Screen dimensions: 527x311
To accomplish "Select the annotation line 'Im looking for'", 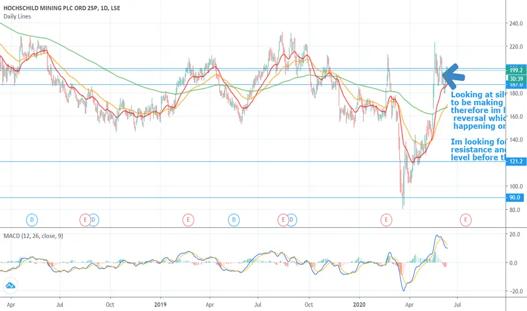I will pyautogui.click(x=478, y=141).
